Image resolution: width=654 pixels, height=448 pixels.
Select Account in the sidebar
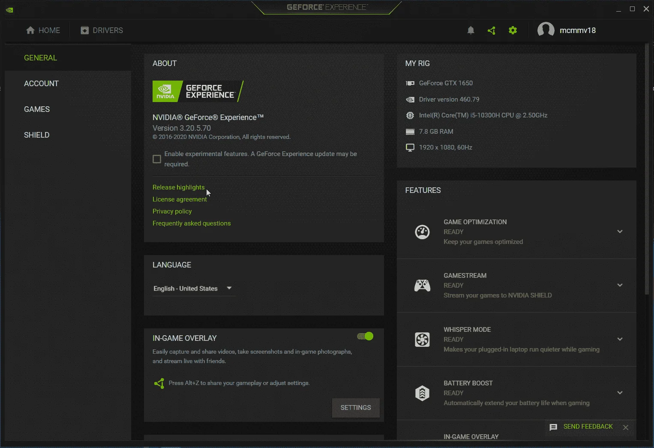coord(68,84)
